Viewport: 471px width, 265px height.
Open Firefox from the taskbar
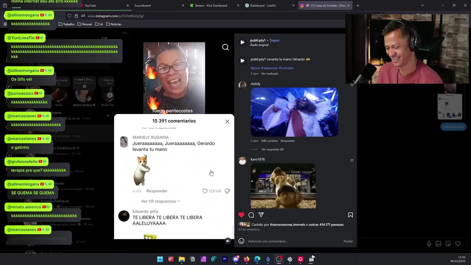[247, 259]
